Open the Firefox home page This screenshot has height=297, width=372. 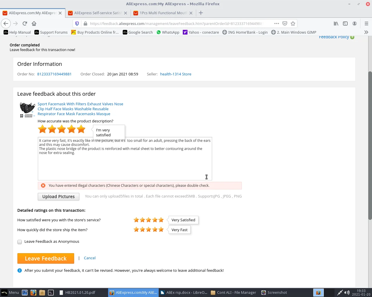click(x=34, y=23)
